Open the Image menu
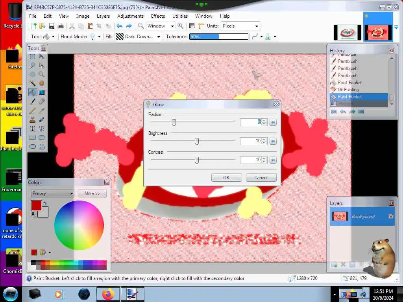Image resolution: width=403 pixels, height=302 pixels. point(83,16)
